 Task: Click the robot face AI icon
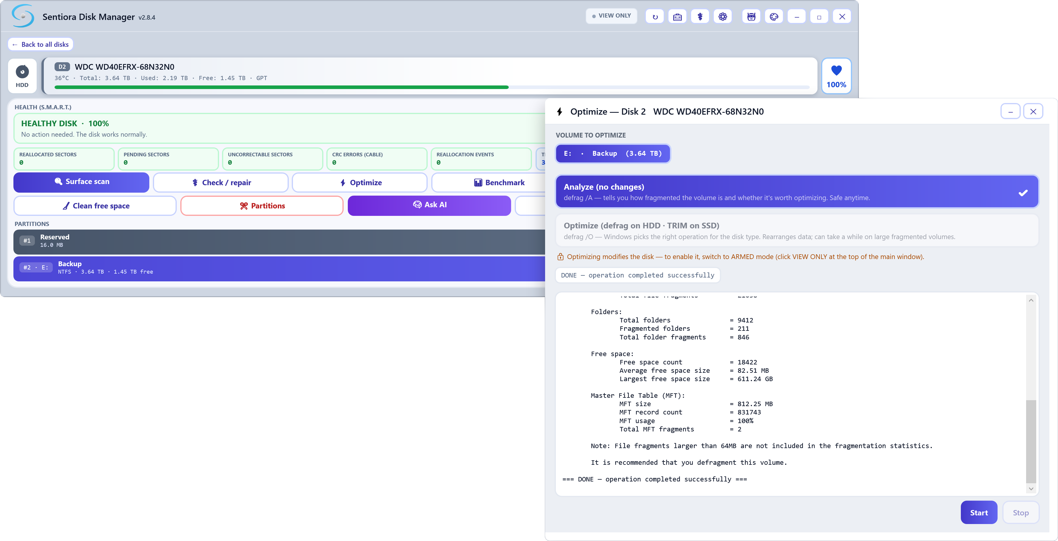click(x=751, y=17)
